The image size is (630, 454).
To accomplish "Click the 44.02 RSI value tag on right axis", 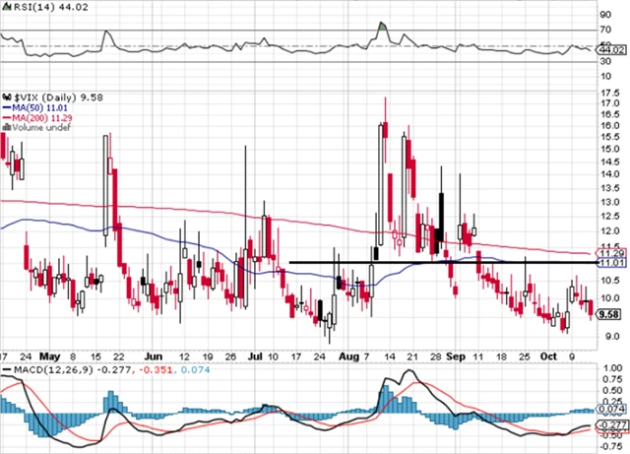I will click(x=610, y=48).
